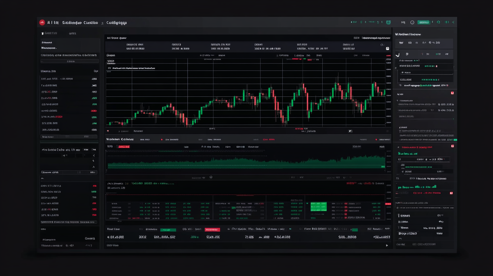Click the small snapshot icon beneath candlestick chart

(350, 131)
